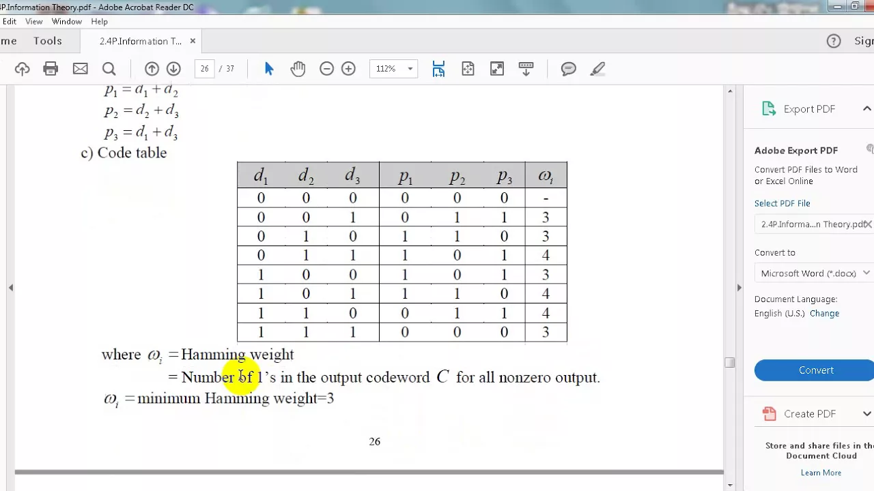The width and height of the screenshot is (874, 491).
Task: Click the p2 column header in table
Action: click(x=457, y=177)
